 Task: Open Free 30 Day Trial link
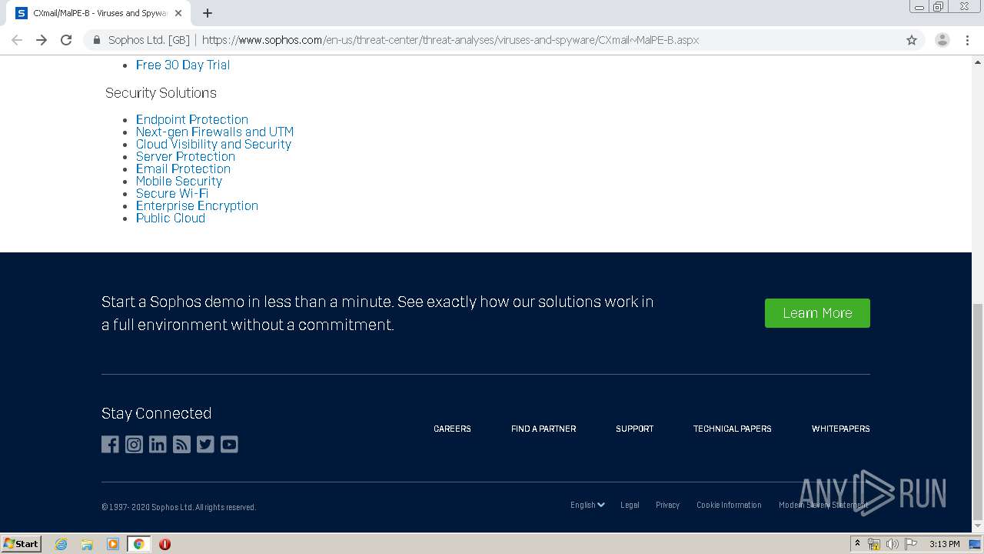click(183, 65)
